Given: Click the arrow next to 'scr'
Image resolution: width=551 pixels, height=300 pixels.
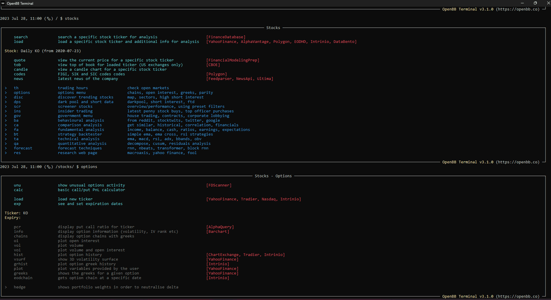Looking at the screenshot, I should [x=6, y=107].
